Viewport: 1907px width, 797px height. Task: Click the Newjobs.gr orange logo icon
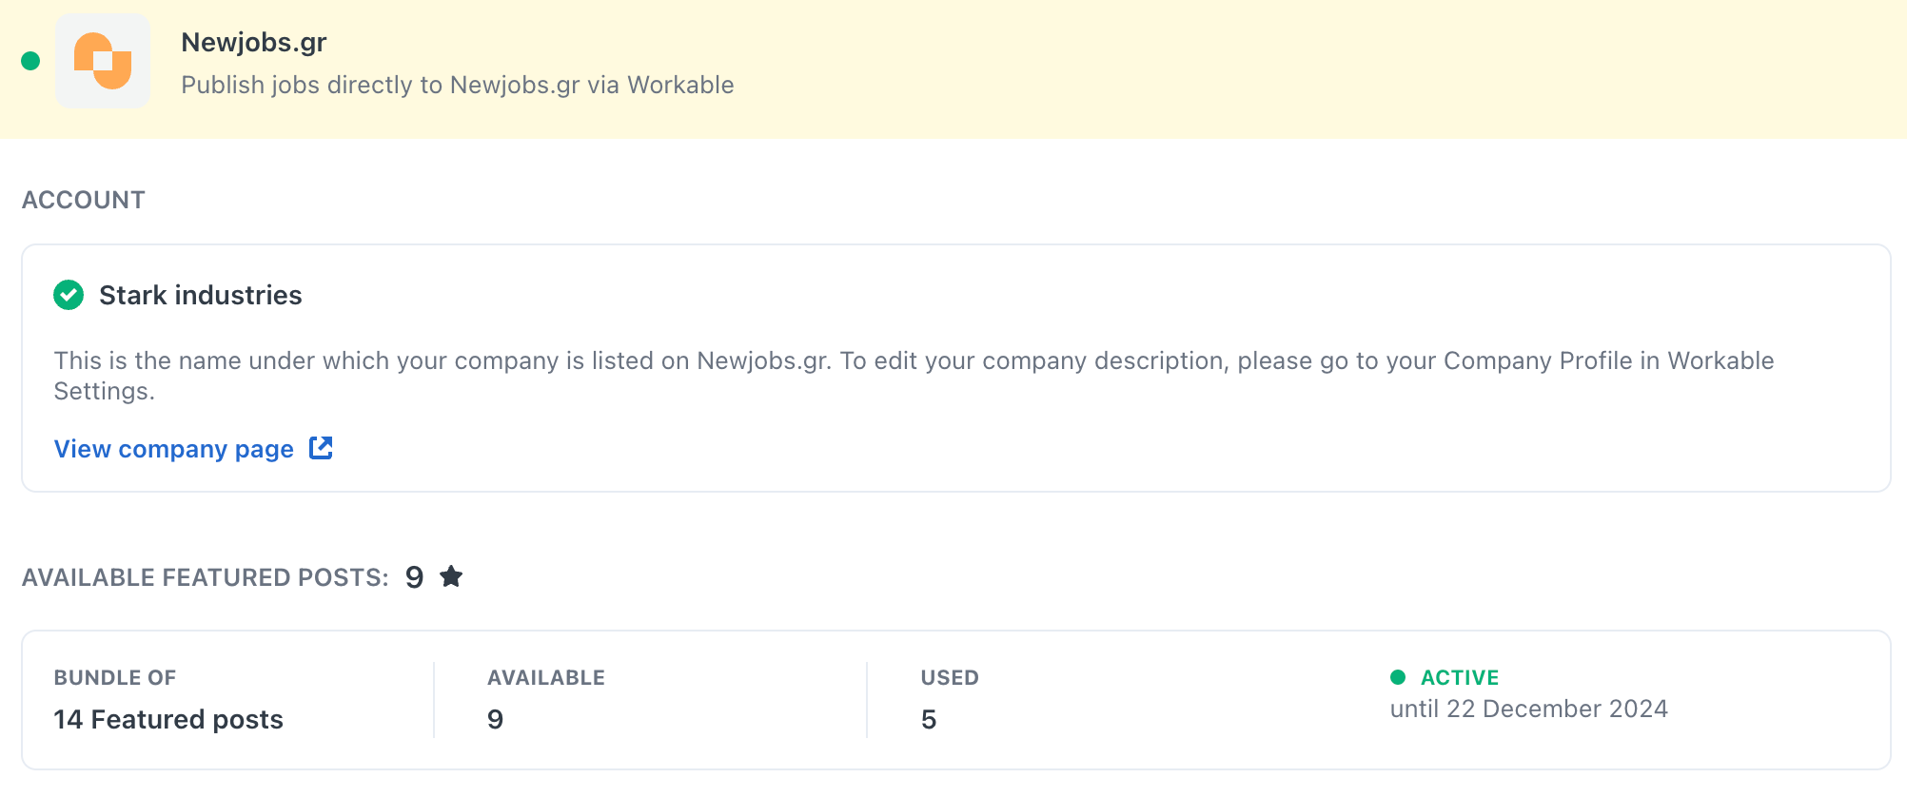point(103,61)
